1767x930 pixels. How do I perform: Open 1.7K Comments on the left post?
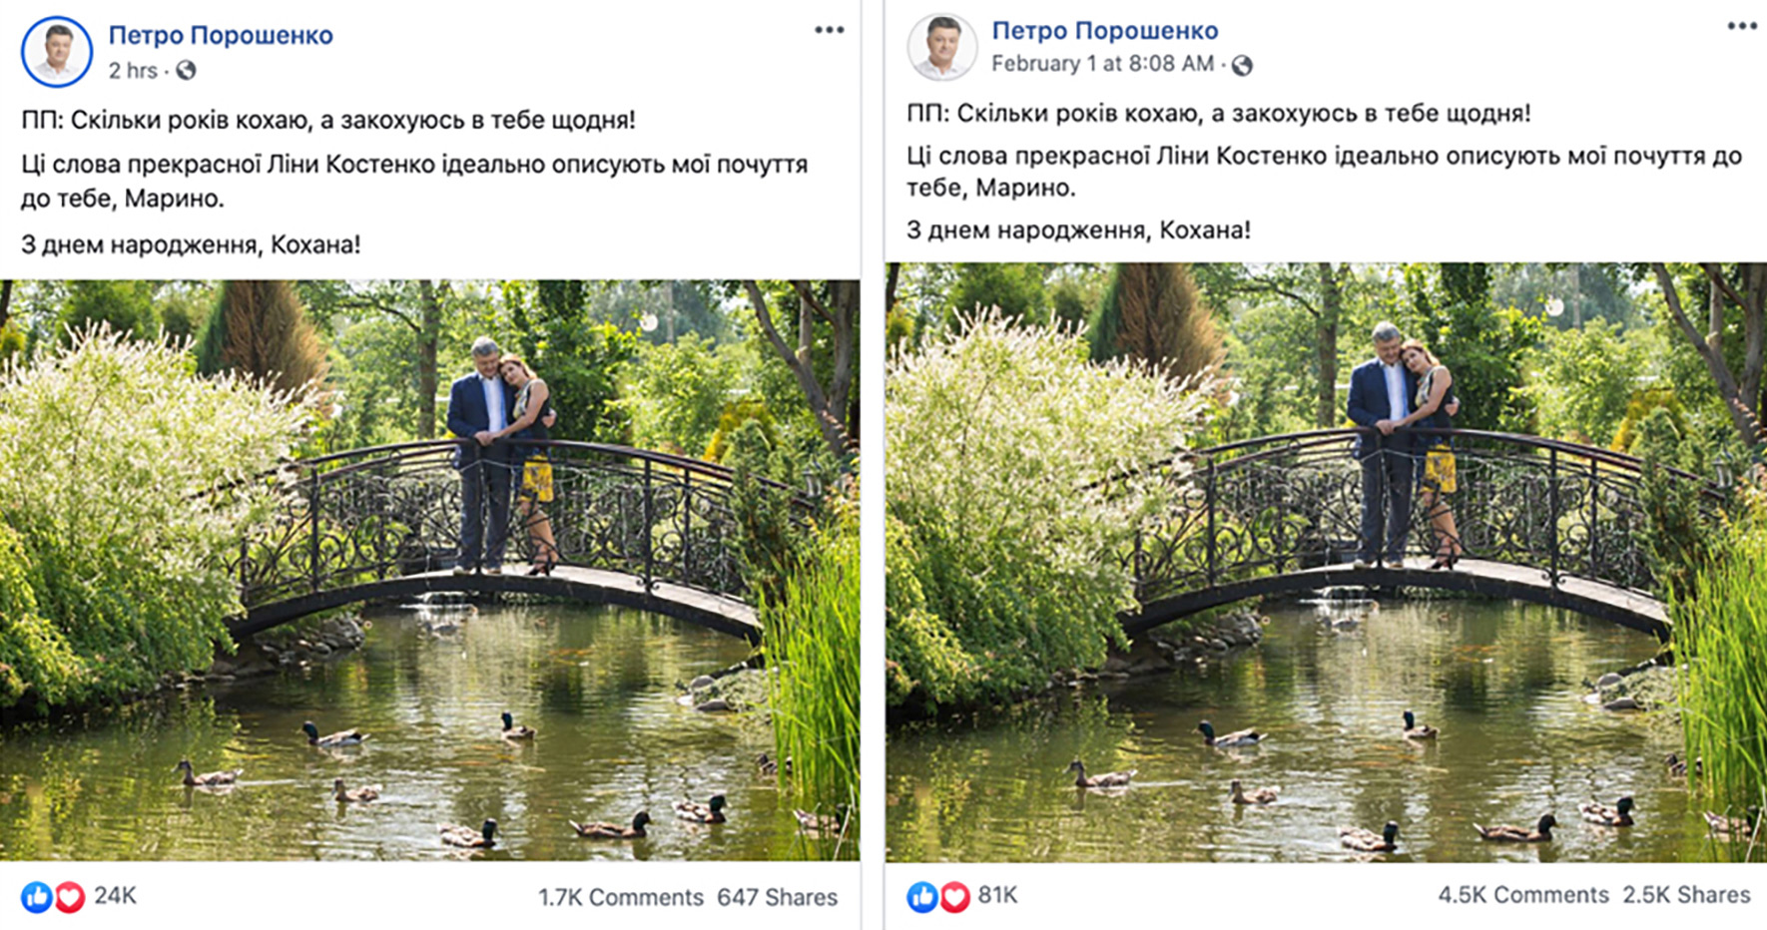[x=620, y=897]
